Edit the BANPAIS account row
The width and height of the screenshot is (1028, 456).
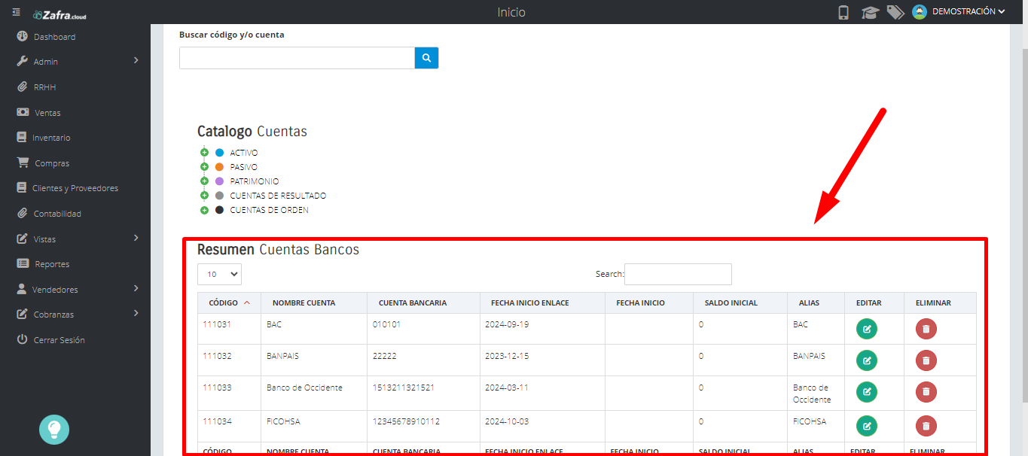coord(867,360)
